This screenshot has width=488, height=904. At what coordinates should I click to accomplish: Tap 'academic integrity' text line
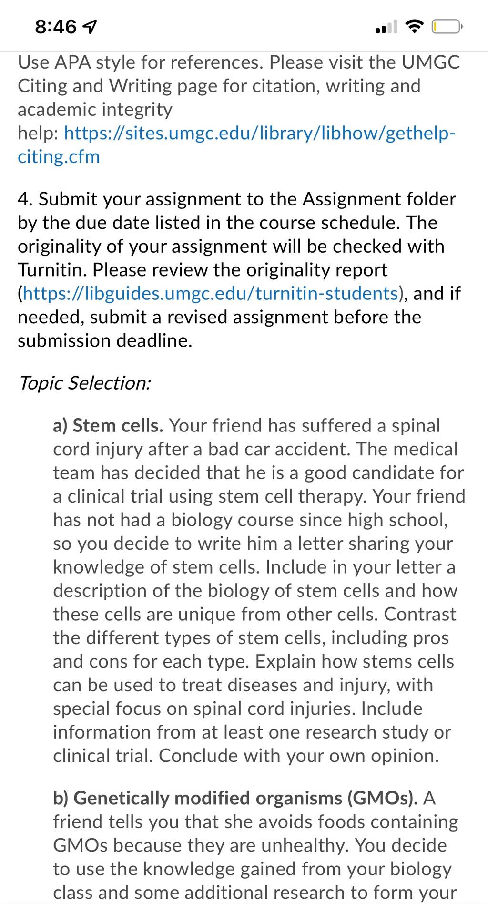point(95,110)
